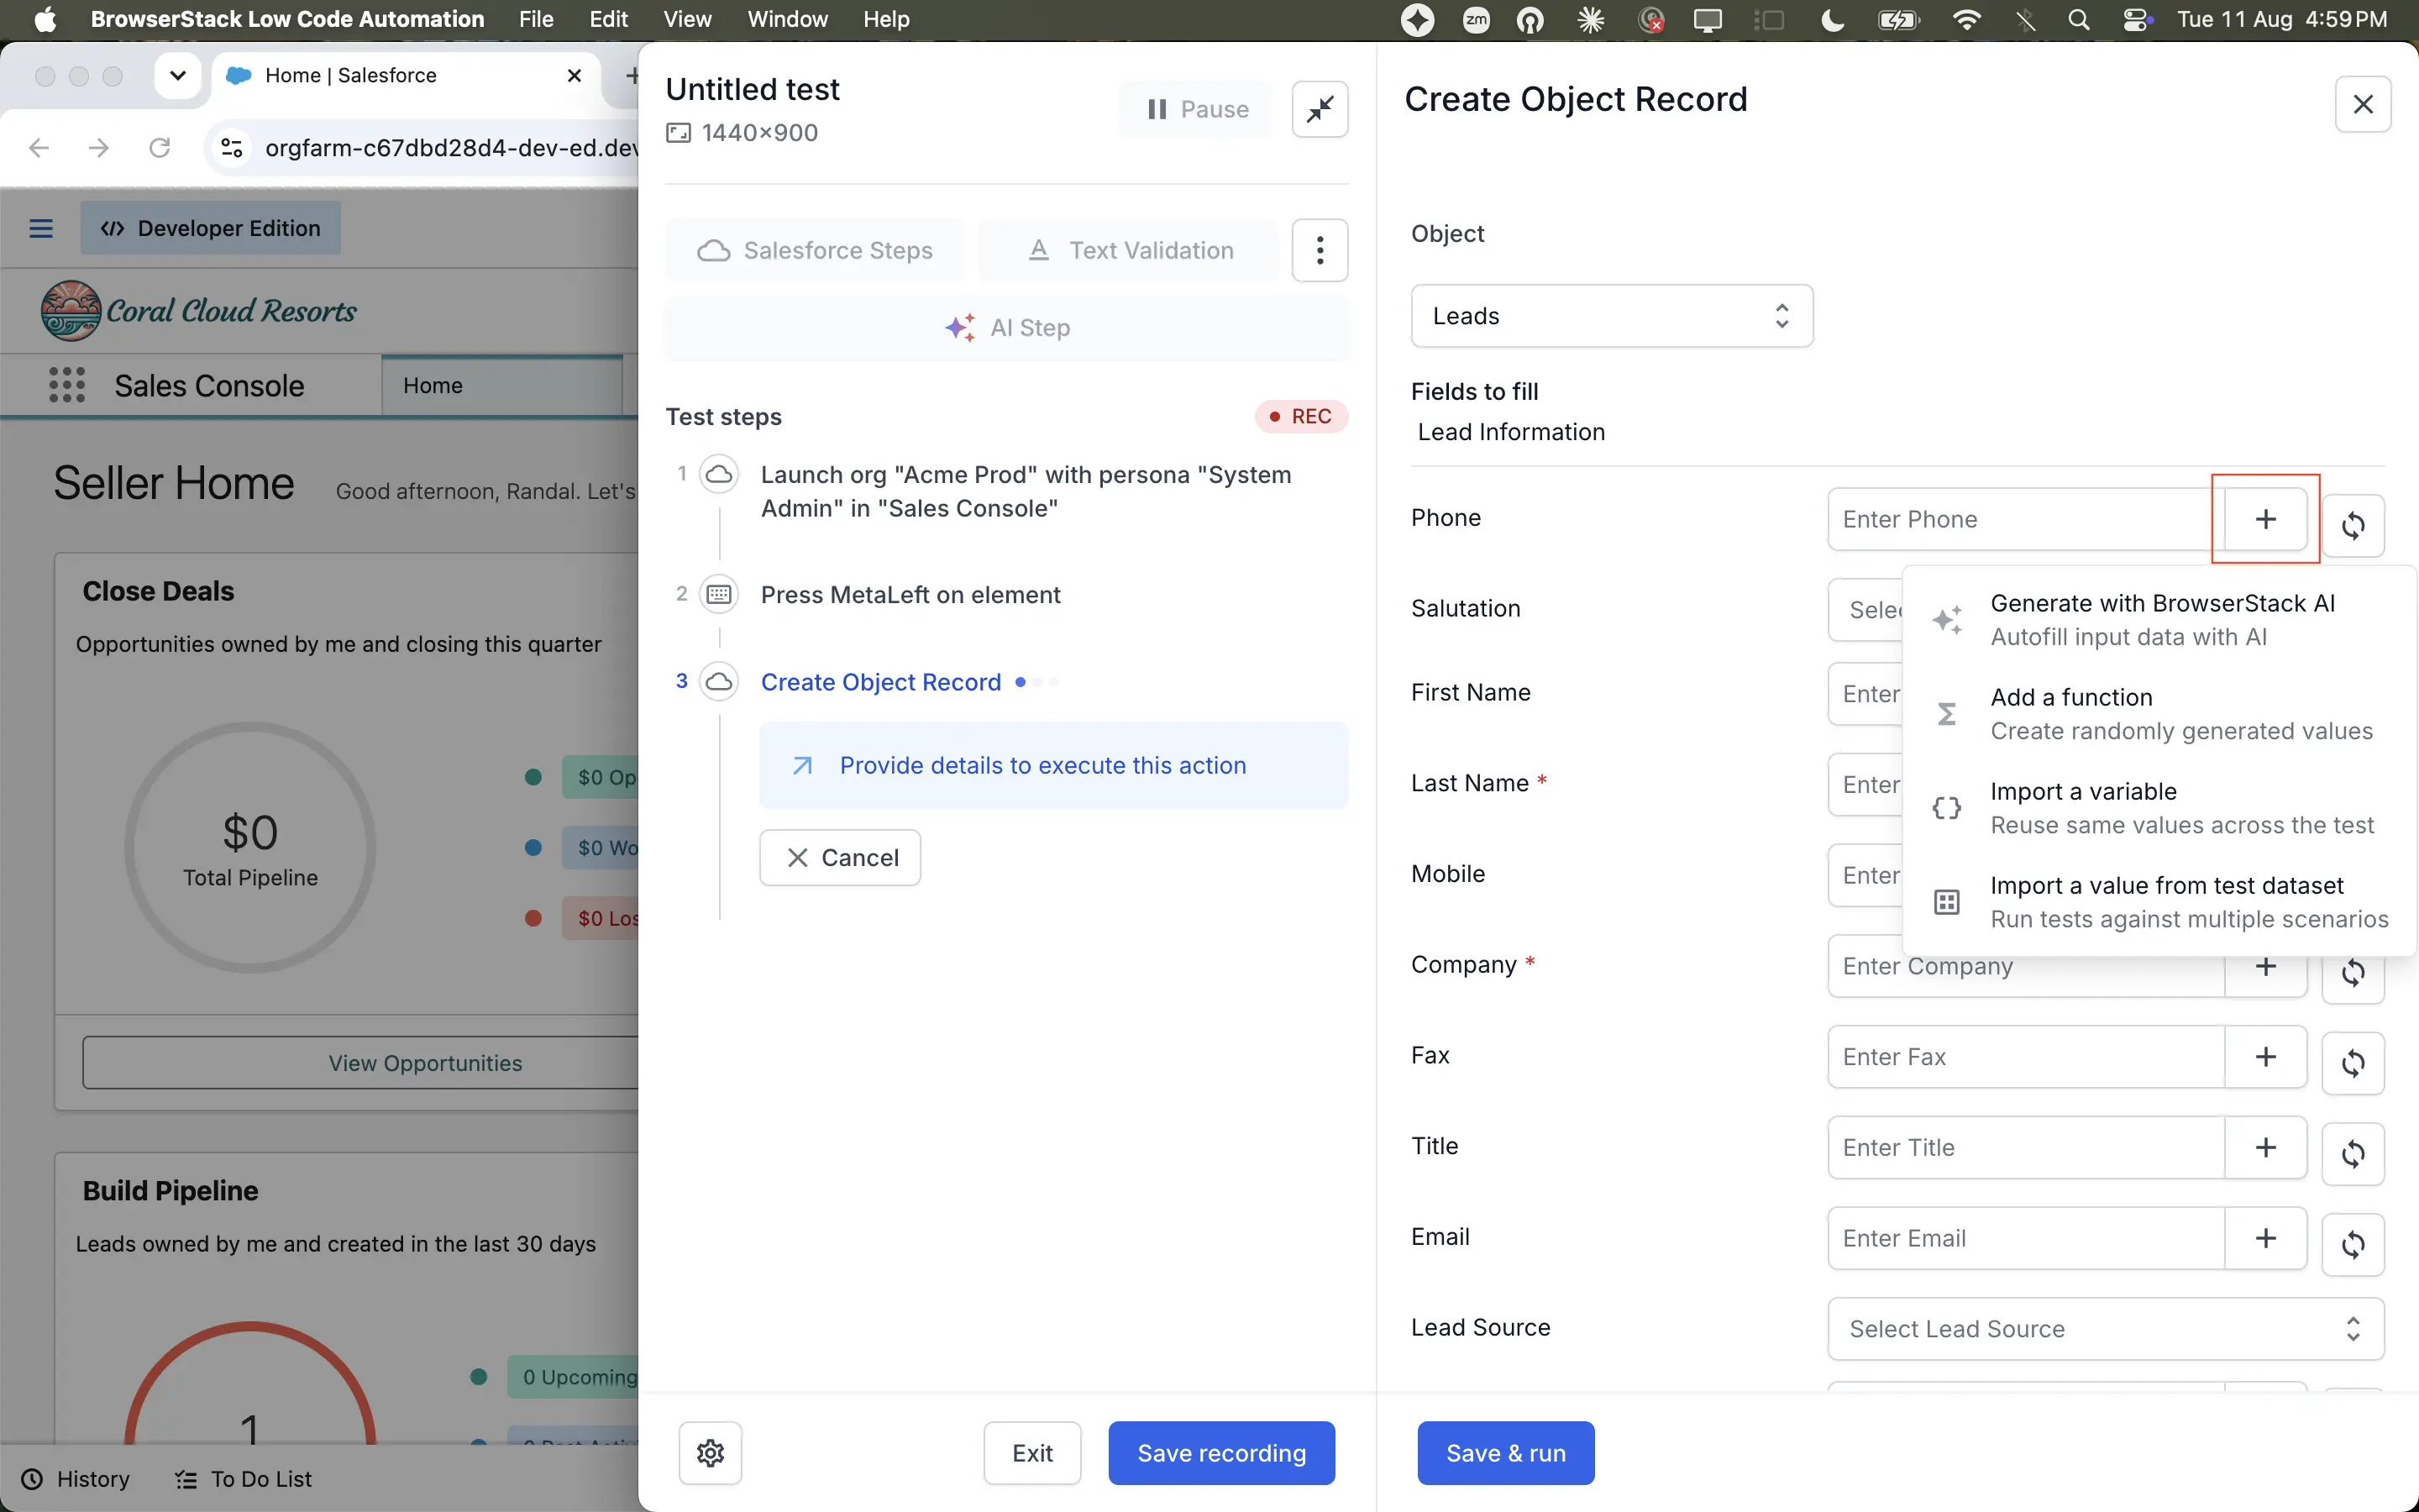Click the Pause recording button
This screenshot has width=2419, height=1512.
point(1197,109)
